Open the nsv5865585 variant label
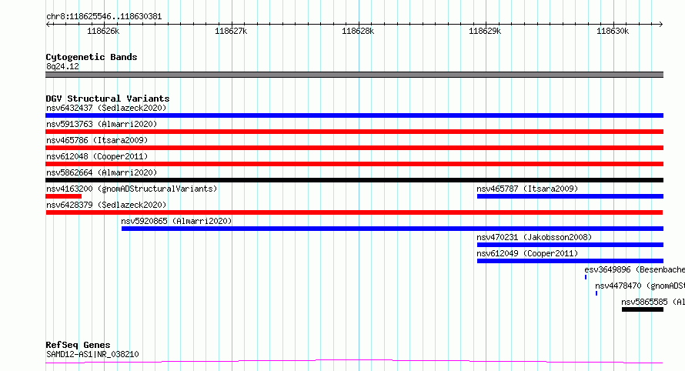 click(653, 302)
